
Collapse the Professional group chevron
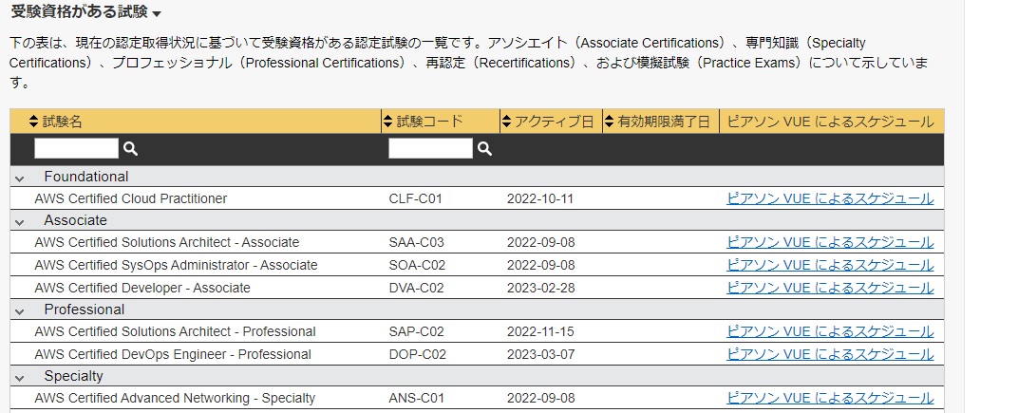coord(20,311)
